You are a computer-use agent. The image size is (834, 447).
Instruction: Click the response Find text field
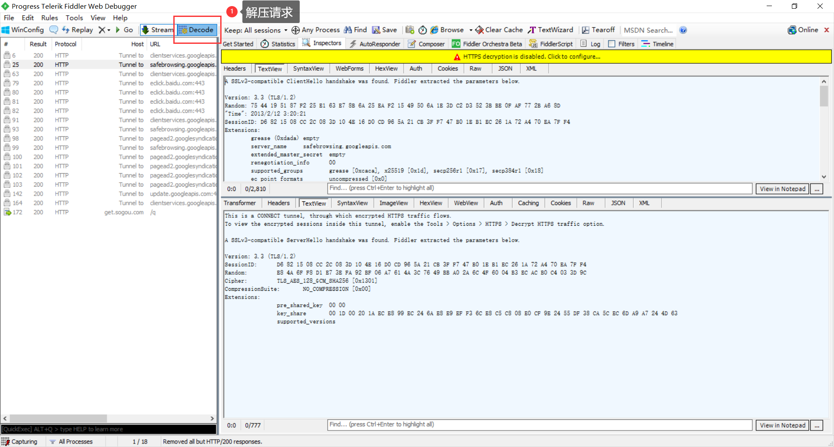tap(539, 424)
